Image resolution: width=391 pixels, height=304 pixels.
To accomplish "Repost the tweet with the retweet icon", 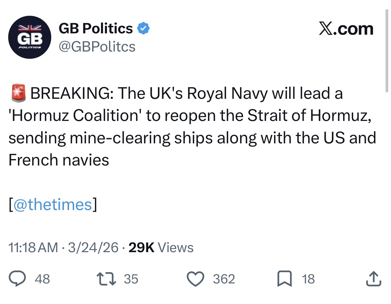I will click(x=106, y=279).
